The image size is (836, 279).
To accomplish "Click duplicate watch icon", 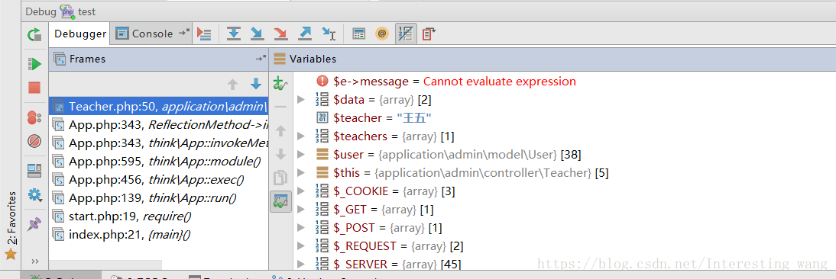I will pos(280,178).
